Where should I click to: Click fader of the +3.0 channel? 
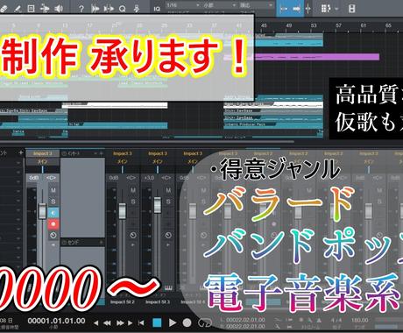click(157, 205)
